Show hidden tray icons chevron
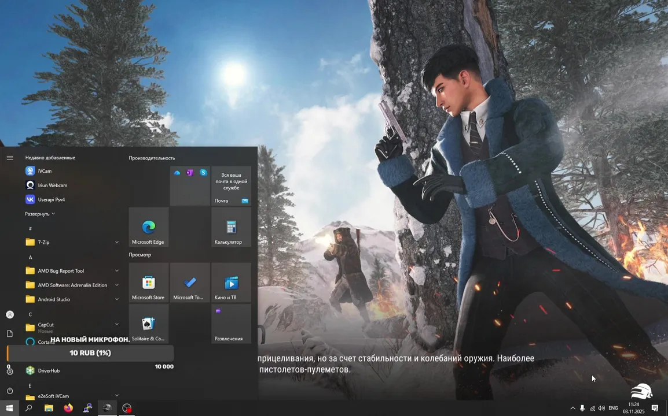 click(x=572, y=408)
